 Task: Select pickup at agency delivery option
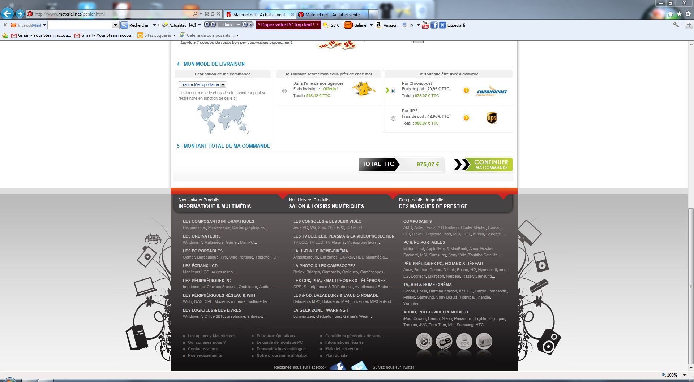(x=284, y=91)
